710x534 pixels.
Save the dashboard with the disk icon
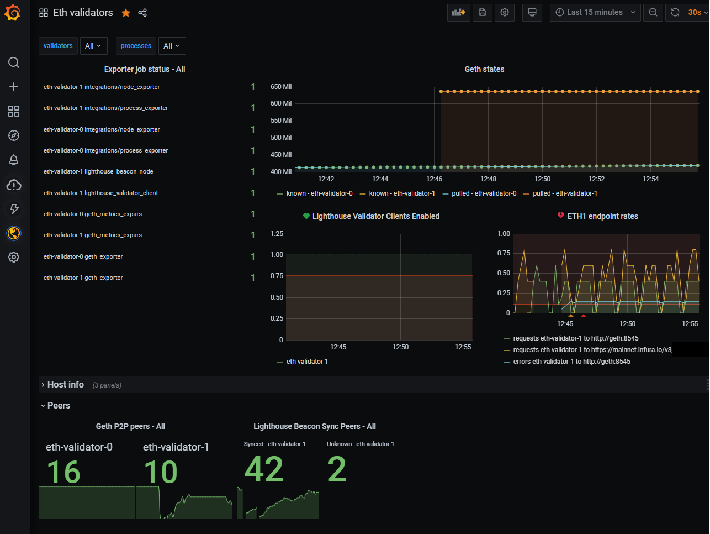(482, 13)
